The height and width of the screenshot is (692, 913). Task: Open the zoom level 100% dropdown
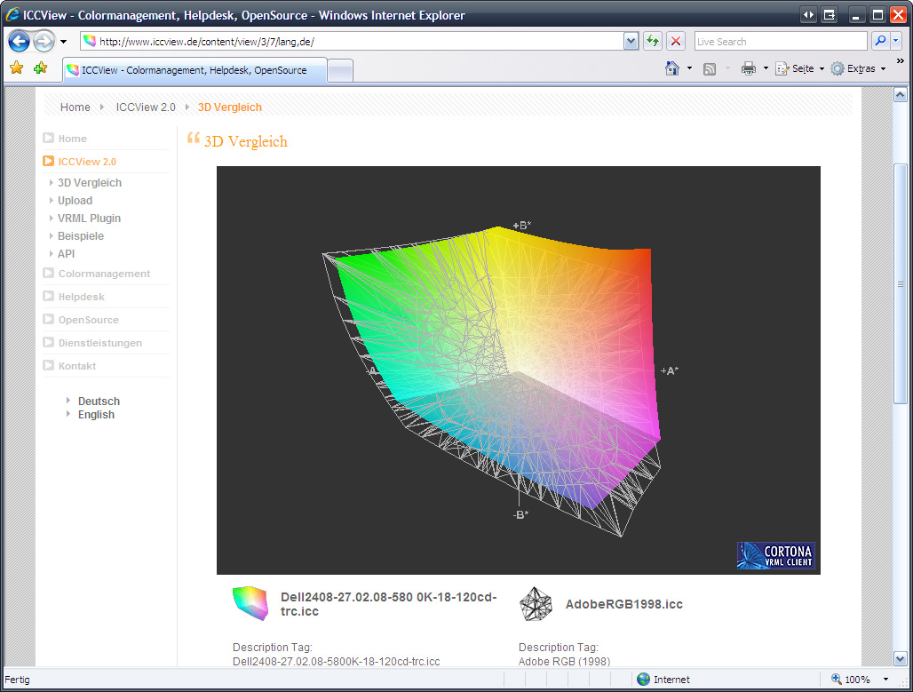pyautogui.click(x=886, y=680)
